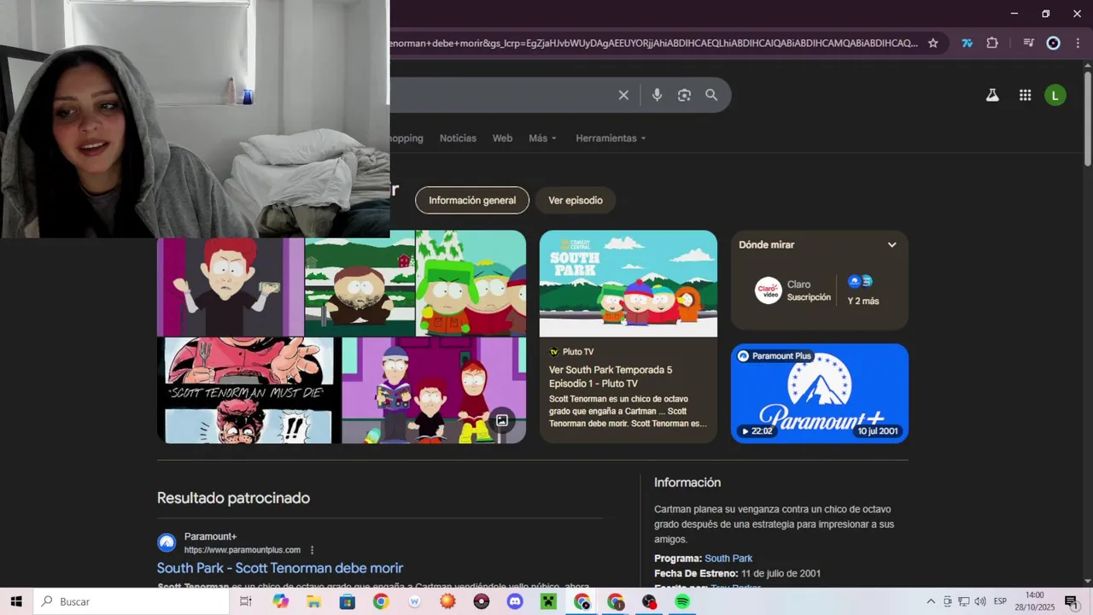Open the South Park program link
Screen dimensions: 1093x615
(x=728, y=559)
